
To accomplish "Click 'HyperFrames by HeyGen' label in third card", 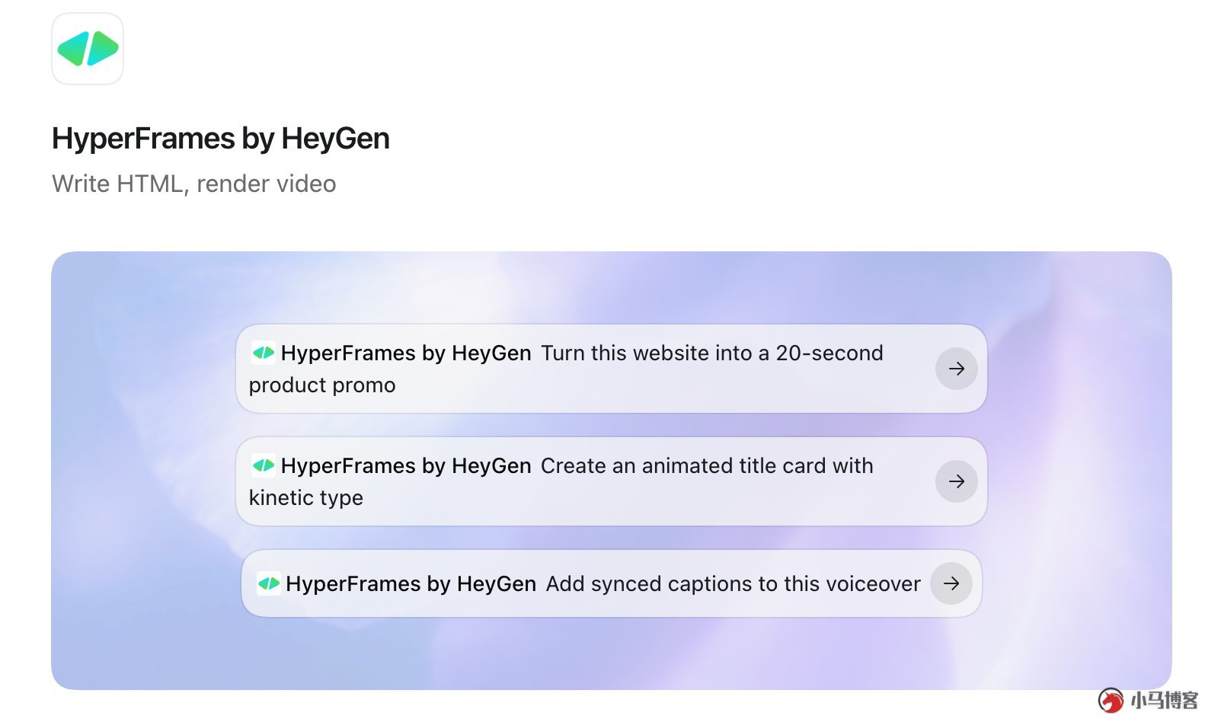I will (411, 584).
